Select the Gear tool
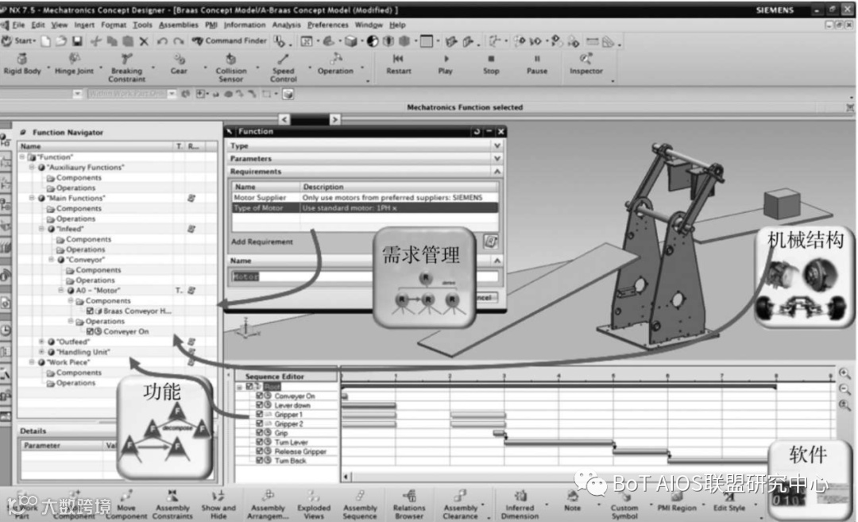This screenshot has width=858, height=522. click(179, 64)
